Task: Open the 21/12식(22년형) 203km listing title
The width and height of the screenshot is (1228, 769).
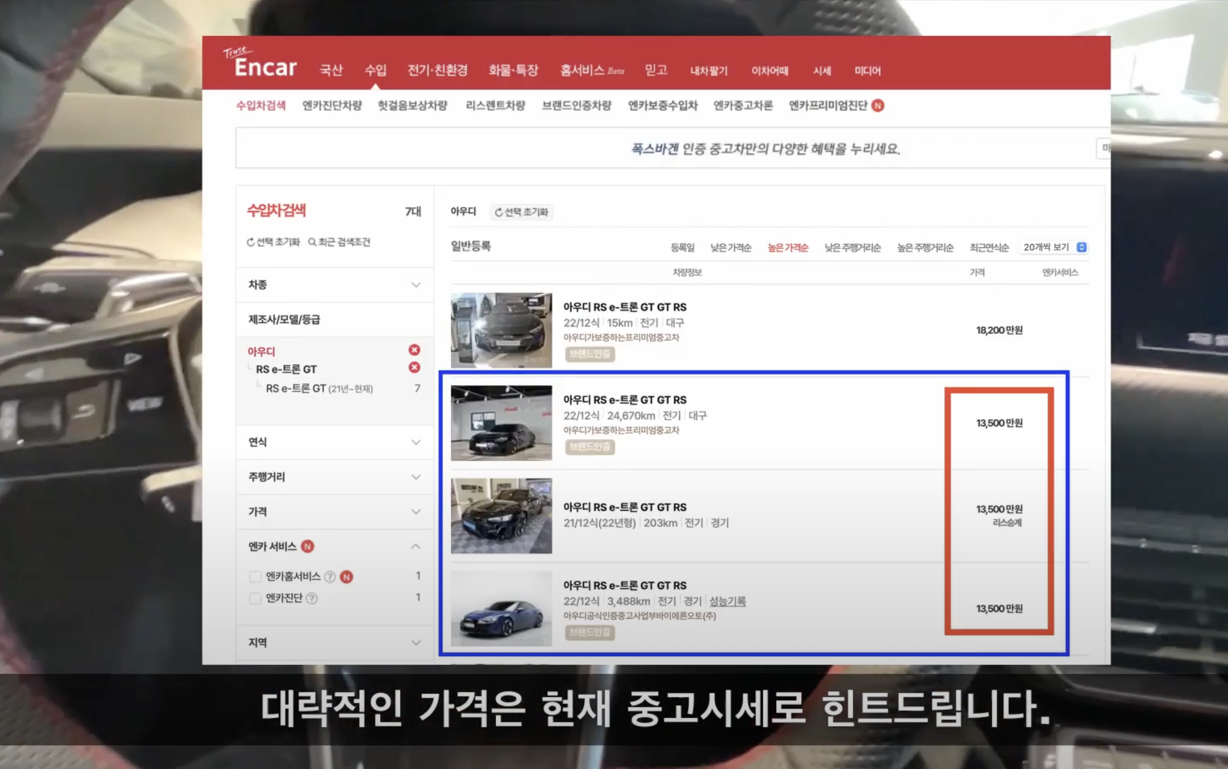Action: (625, 507)
